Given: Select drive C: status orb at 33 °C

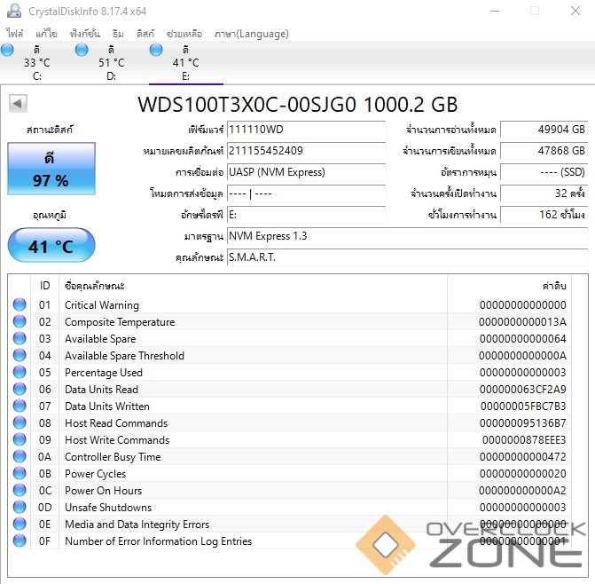Looking at the screenshot, I should coord(8,50).
